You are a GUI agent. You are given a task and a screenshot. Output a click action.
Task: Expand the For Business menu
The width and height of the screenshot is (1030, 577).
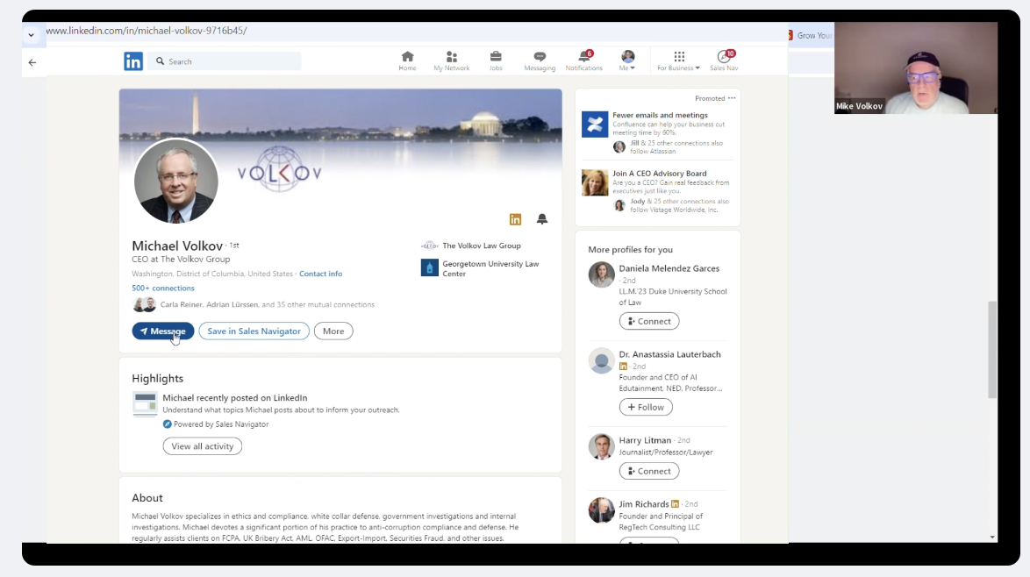(x=678, y=61)
